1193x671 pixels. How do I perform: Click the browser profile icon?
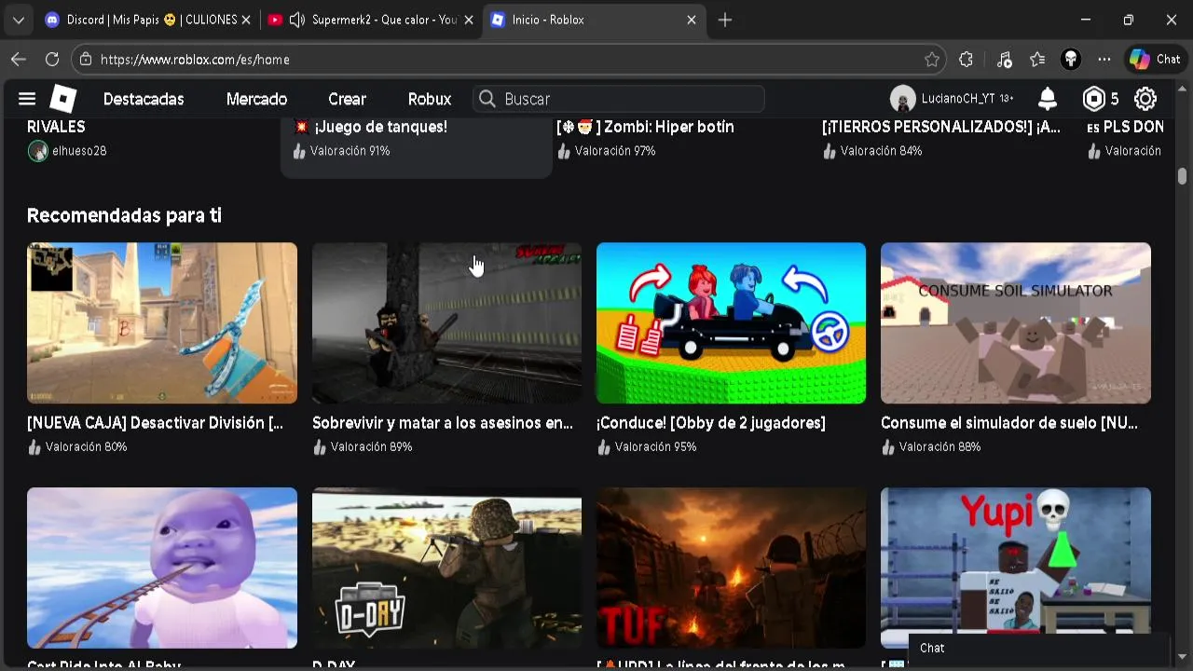[1071, 60]
